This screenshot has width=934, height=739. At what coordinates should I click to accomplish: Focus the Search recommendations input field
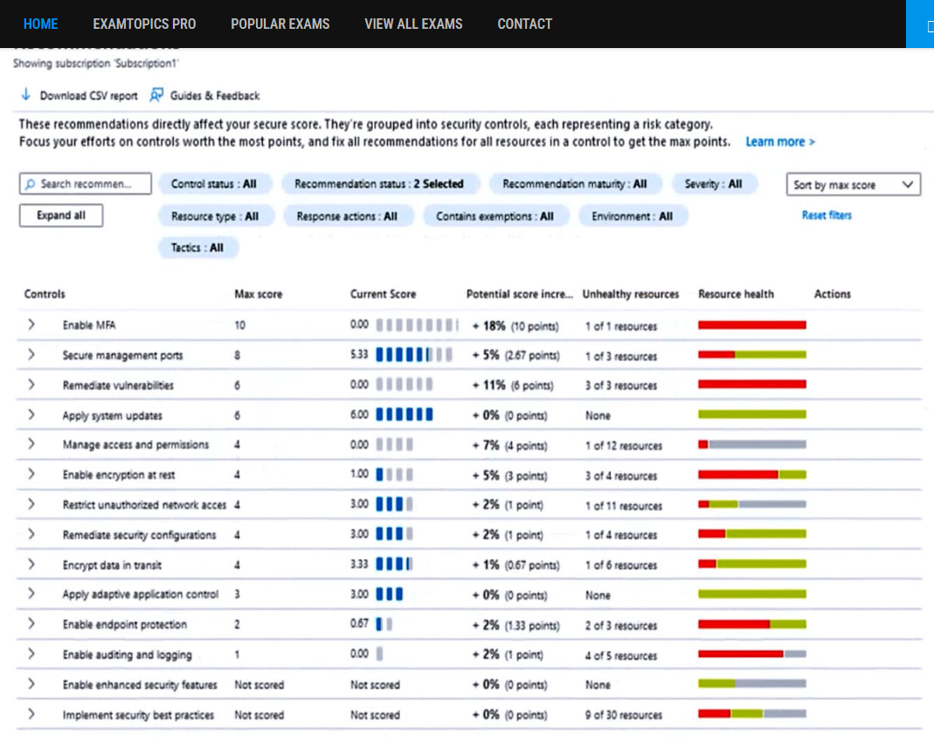pyautogui.click(x=85, y=184)
